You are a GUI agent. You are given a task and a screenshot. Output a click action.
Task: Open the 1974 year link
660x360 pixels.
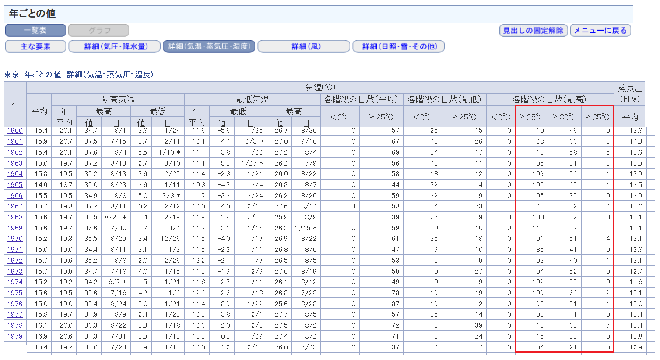pyautogui.click(x=15, y=282)
